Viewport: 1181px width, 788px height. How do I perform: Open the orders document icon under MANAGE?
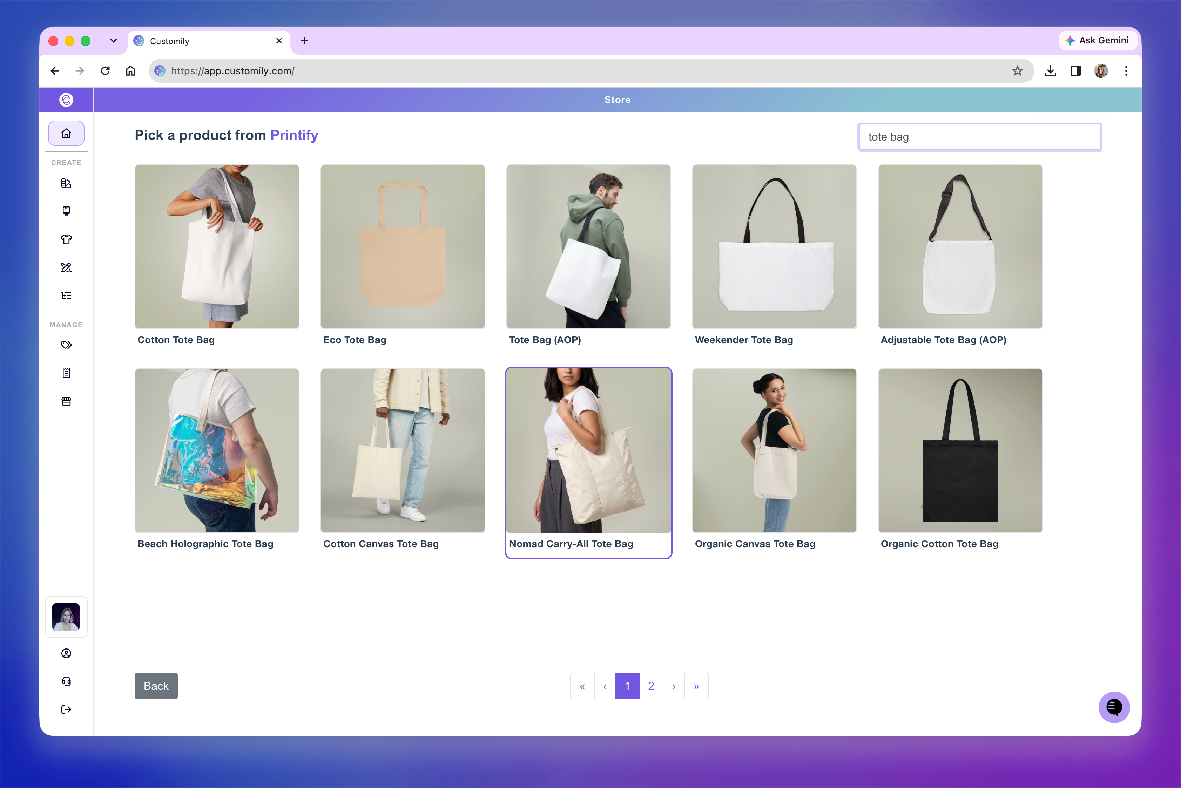point(66,373)
